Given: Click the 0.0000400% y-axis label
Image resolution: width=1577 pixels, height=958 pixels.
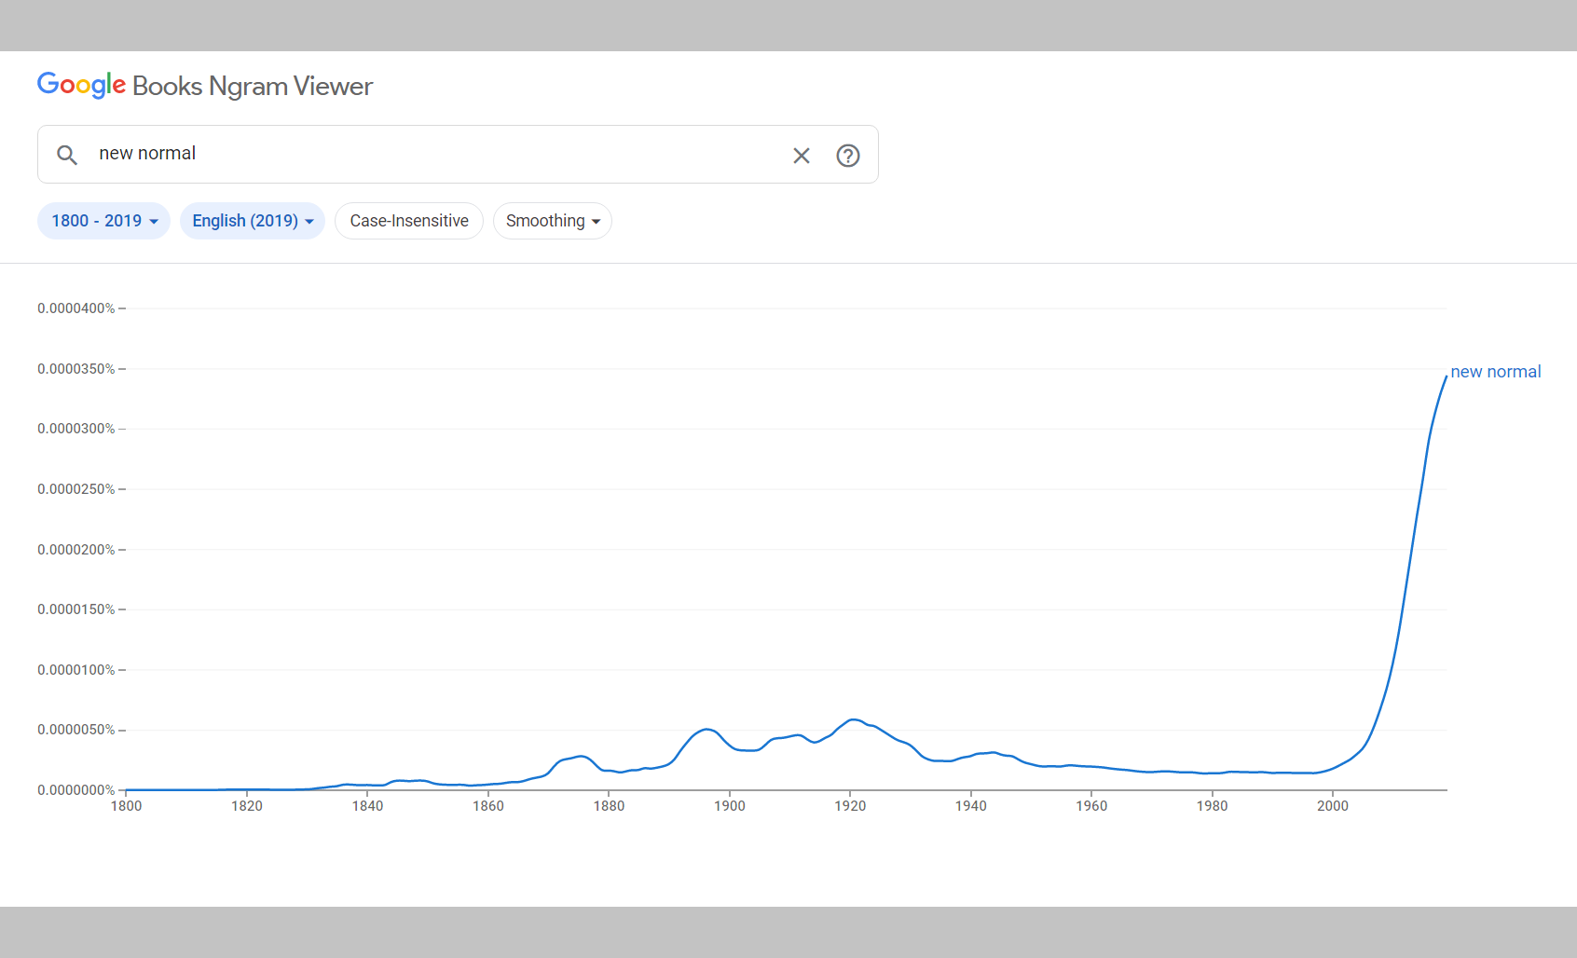Looking at the screenshot, I should 76,308.
